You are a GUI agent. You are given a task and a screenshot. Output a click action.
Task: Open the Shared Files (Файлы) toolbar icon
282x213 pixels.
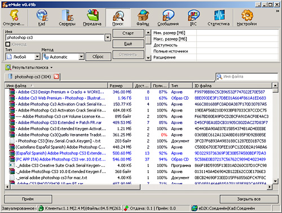tap(143, 15)
